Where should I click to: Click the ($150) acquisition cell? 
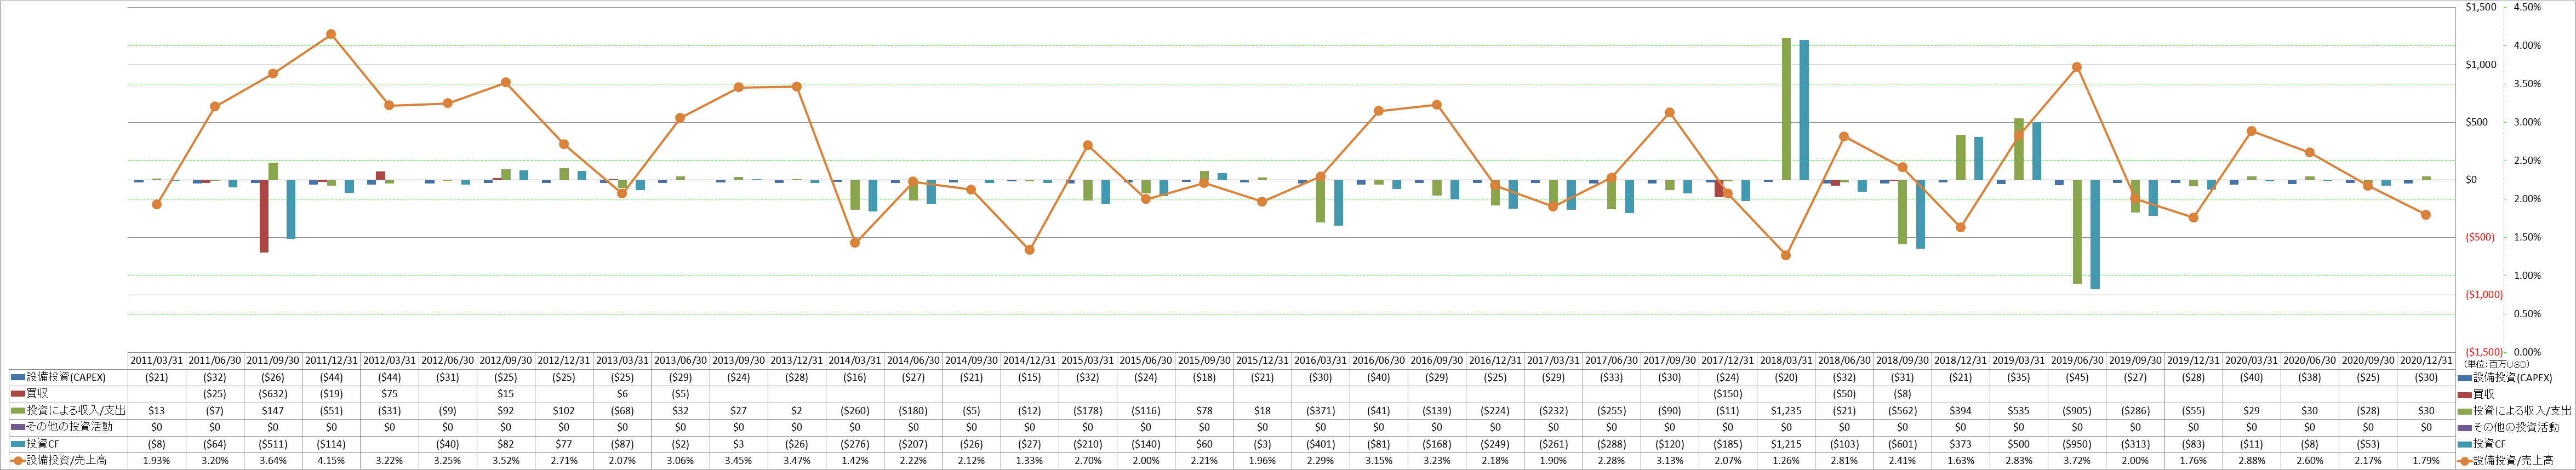(1728, 394)
